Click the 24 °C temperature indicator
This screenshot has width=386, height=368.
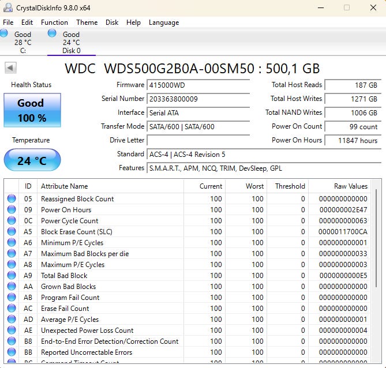pos(32,160)
